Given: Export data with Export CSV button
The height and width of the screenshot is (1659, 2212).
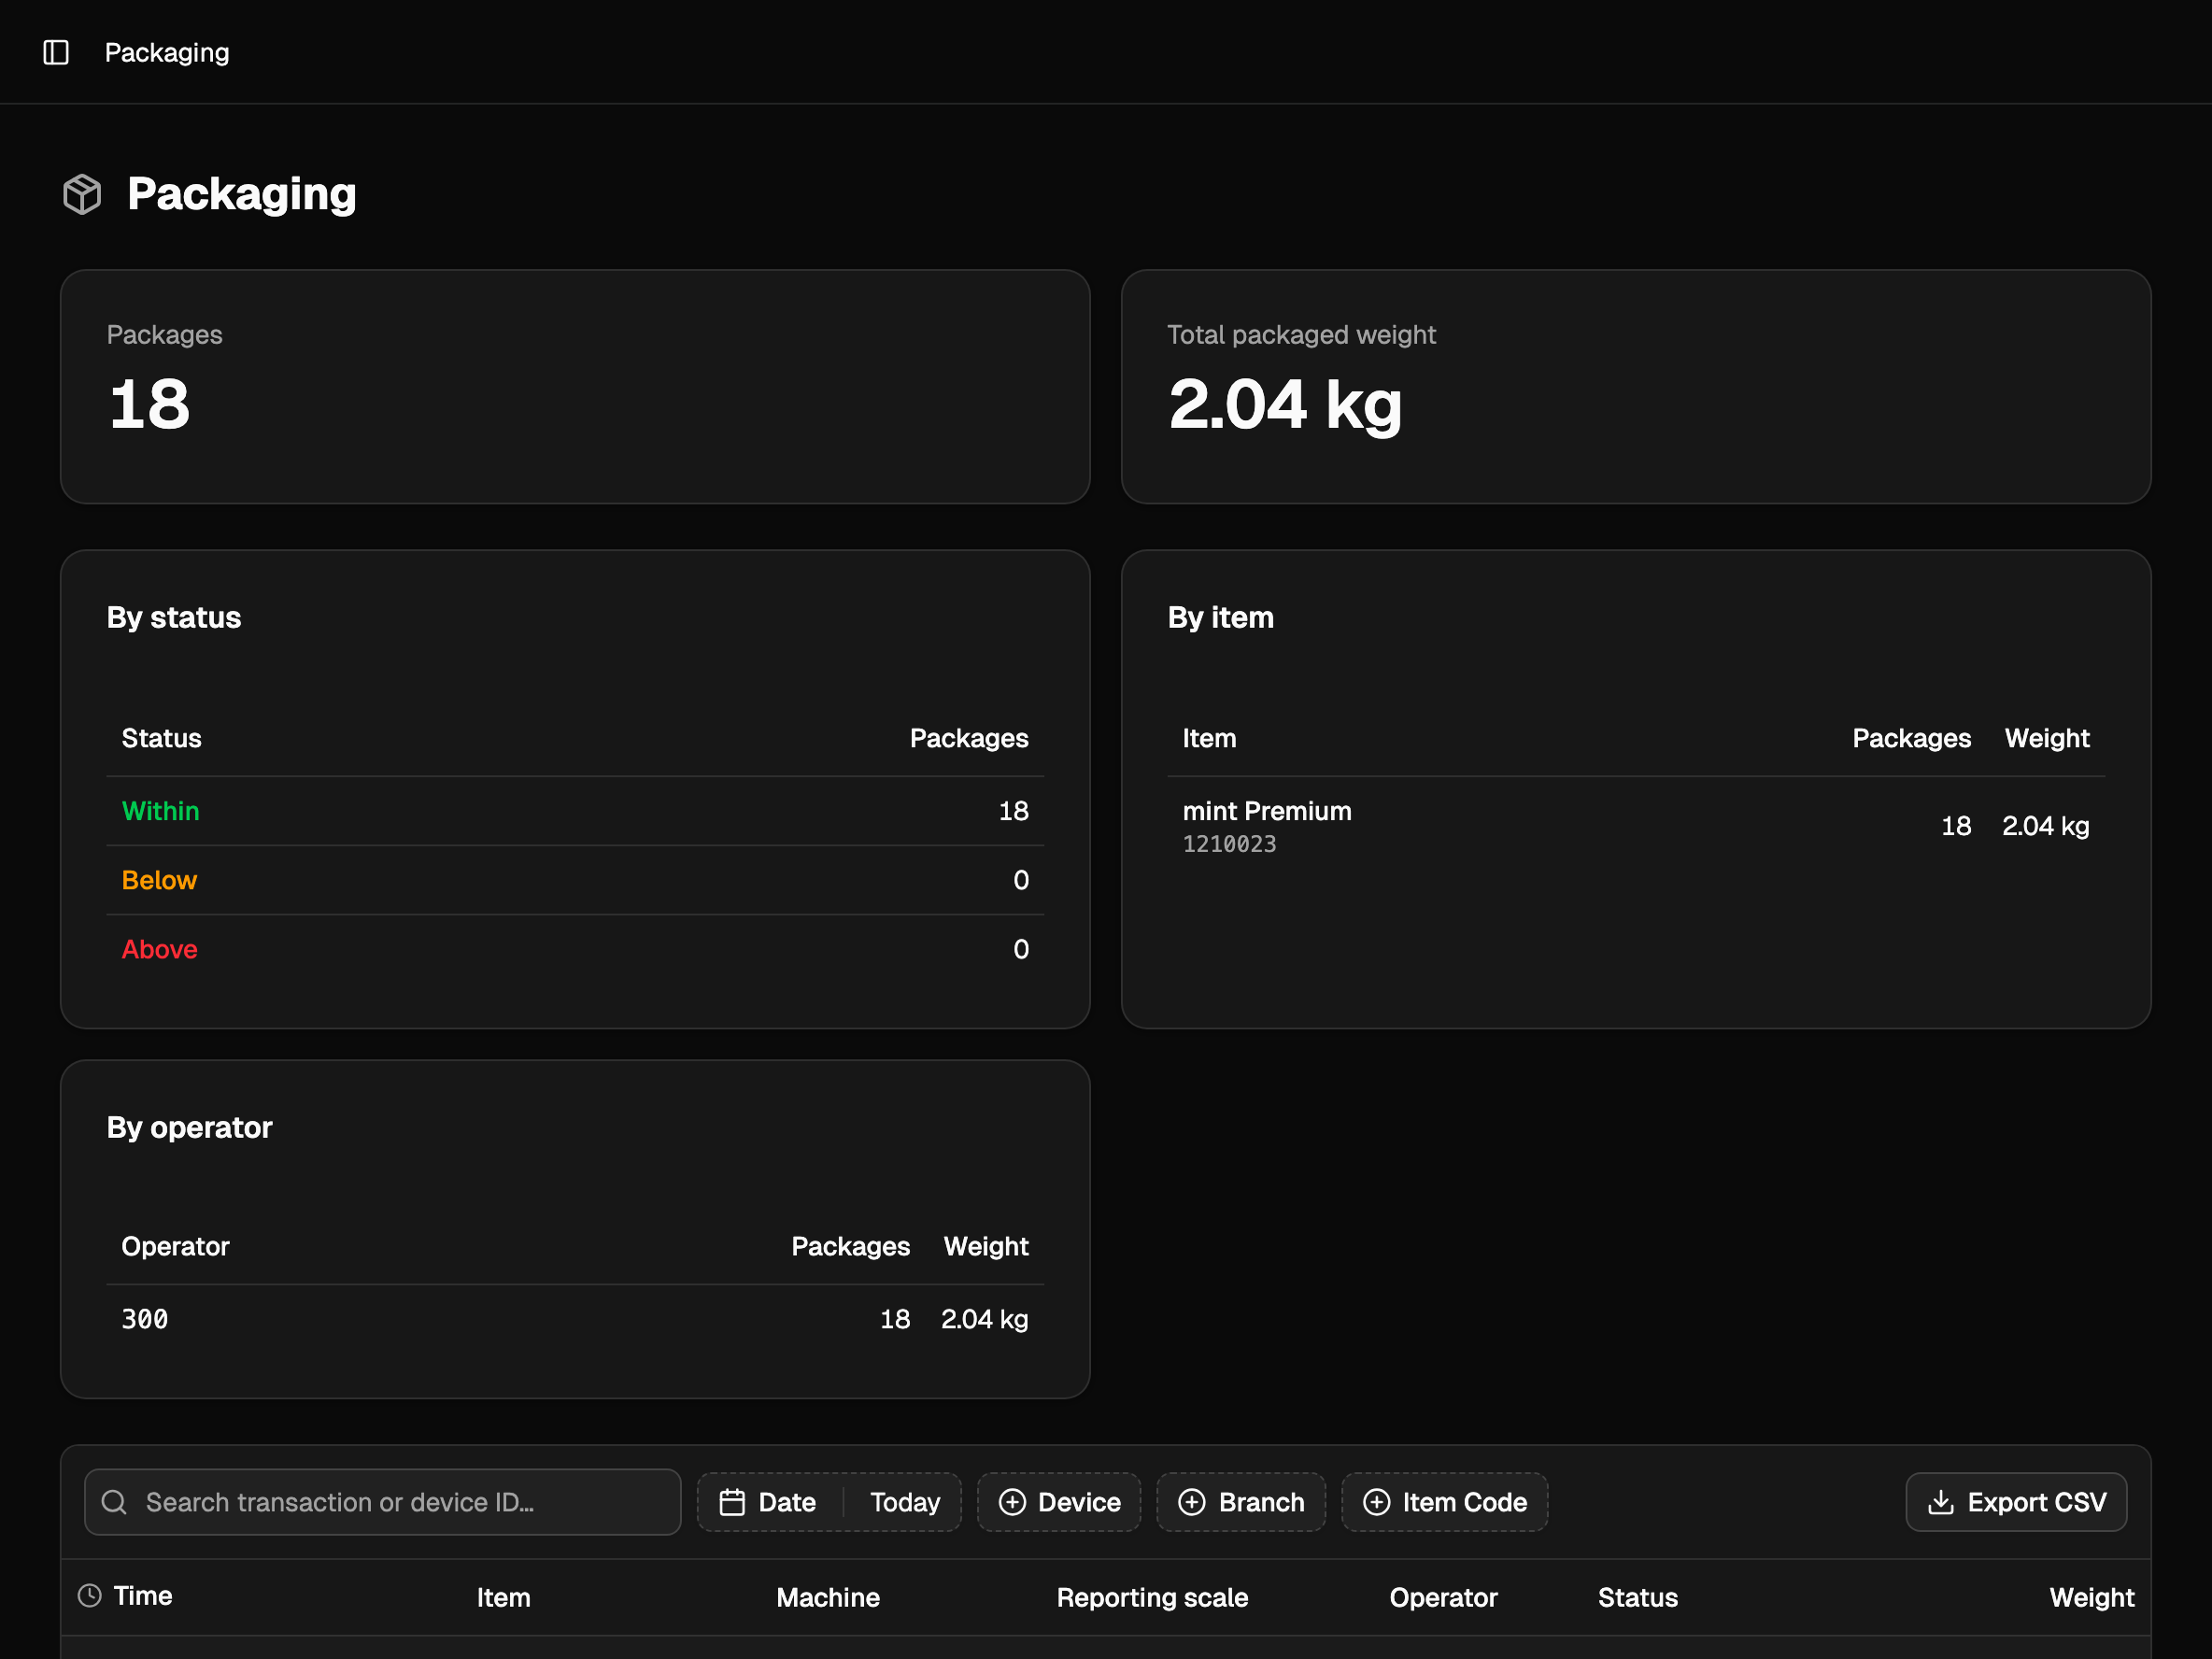Looking at the screenshot, I should [x=2016, y=1502].
